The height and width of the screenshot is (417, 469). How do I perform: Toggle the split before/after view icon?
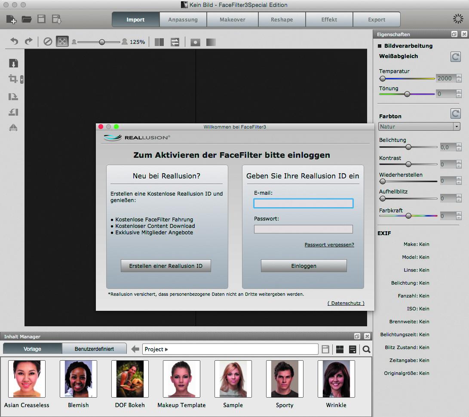tap(159, 42)
